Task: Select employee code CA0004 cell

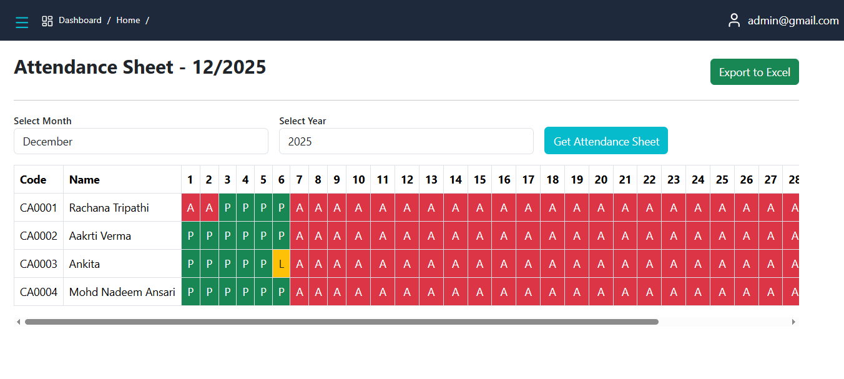Action: point(39,292)
